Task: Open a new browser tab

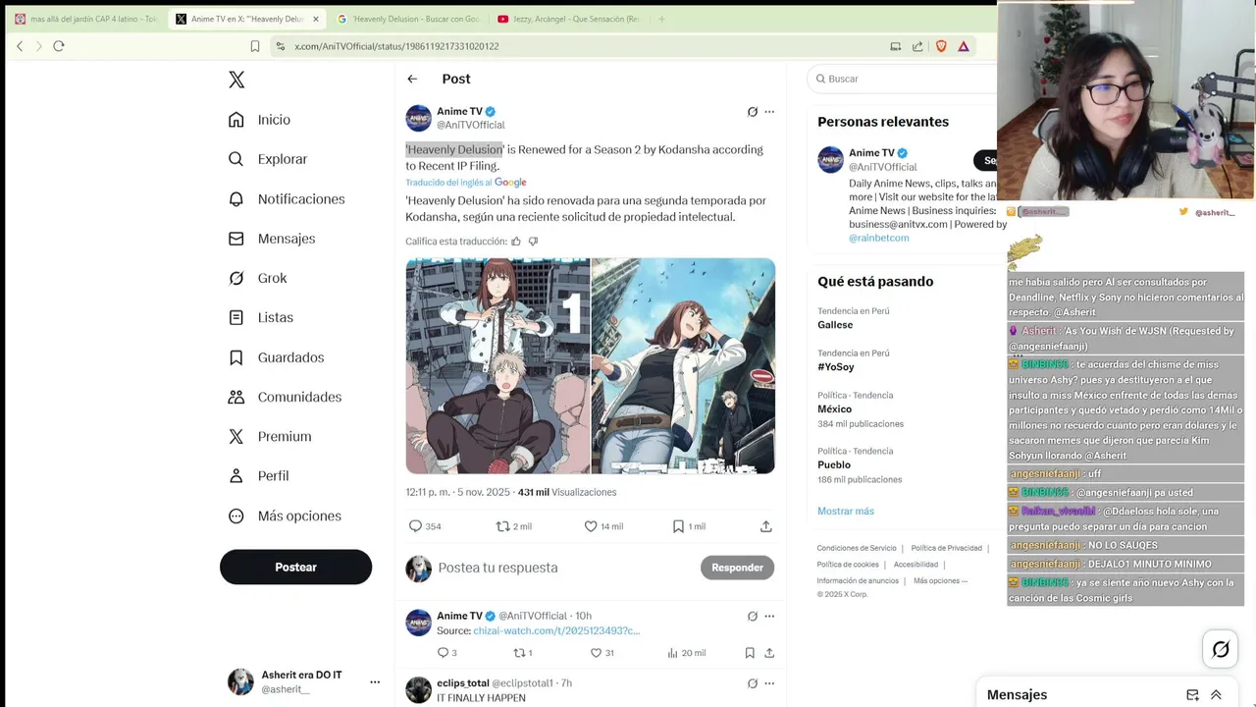Action: pyautogui.click(x=661, y=19)
